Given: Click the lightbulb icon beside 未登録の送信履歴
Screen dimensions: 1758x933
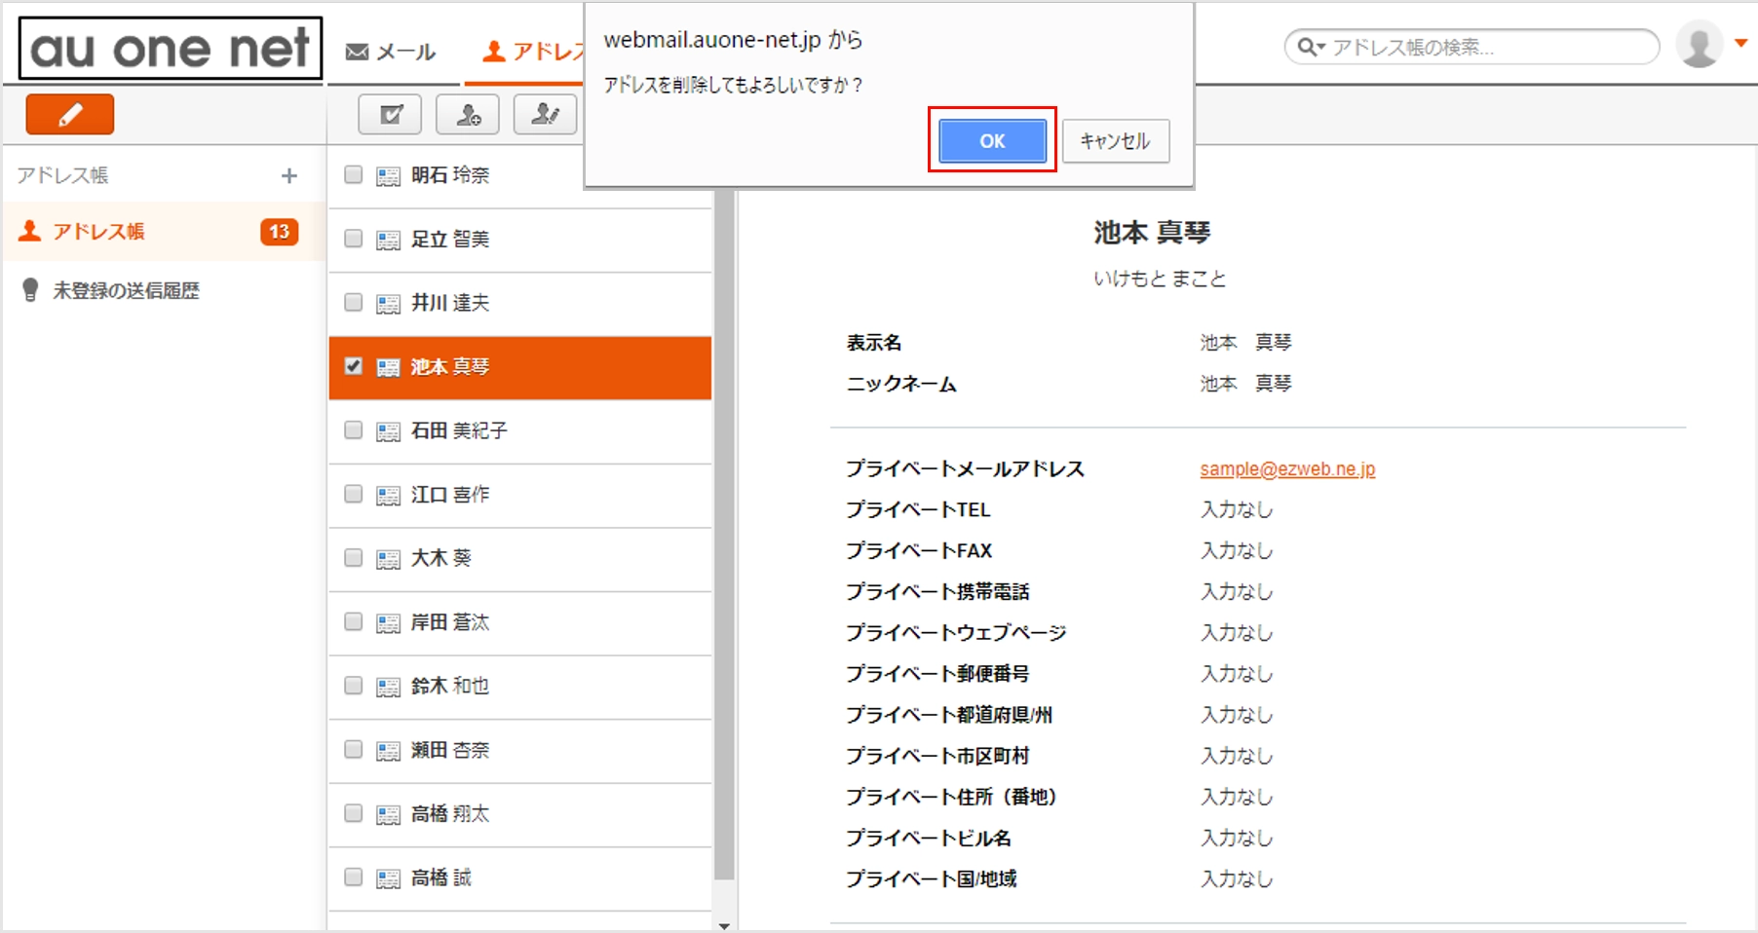Looking at the screenshot, I should point(31,288).
